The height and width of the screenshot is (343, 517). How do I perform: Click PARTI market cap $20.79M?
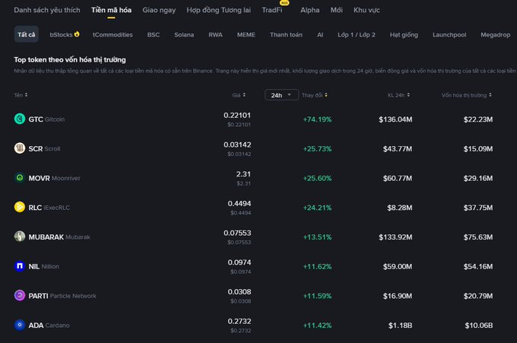478,296
